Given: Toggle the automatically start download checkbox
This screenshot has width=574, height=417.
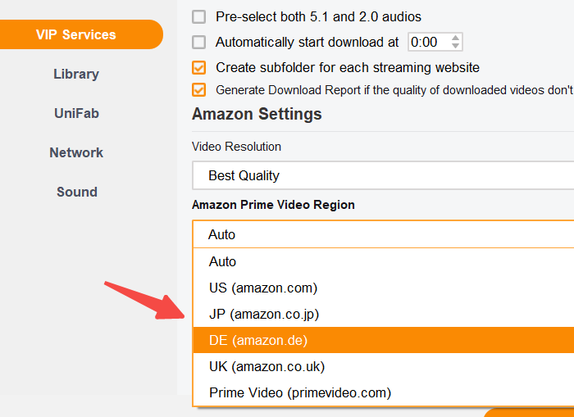Looking at the screenshot, I should click(199, 42).
